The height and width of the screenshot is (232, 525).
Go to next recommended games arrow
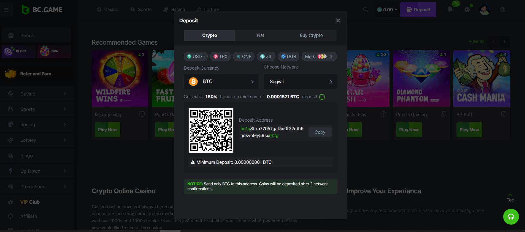504,42
